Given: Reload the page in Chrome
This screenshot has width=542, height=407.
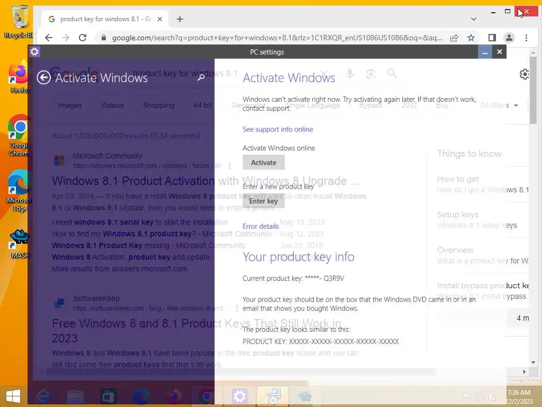Looking at the screenshot, I should click(x=83, y=38).
